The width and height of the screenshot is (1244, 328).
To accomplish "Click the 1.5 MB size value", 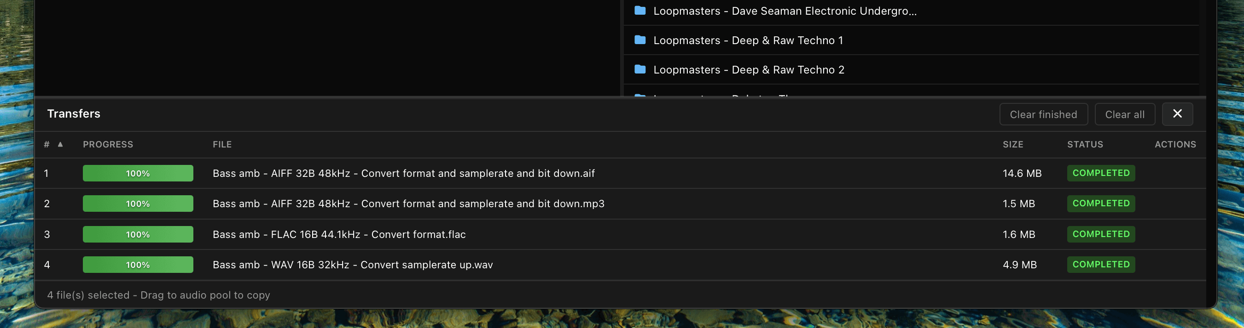I will pyautogui.click(x=1018, y=204).
